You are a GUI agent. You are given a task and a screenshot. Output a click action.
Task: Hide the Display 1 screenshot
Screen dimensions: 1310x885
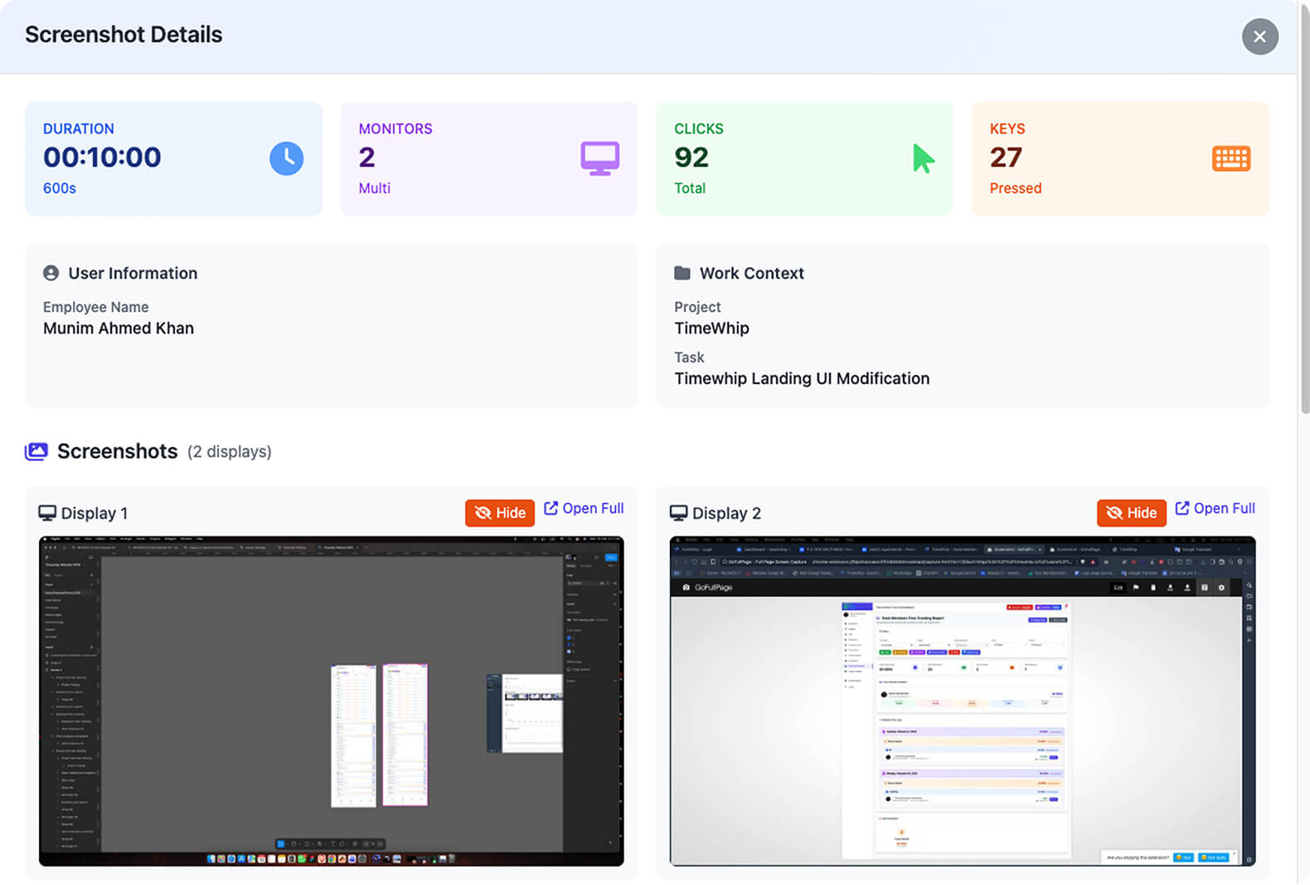[500, 513]
